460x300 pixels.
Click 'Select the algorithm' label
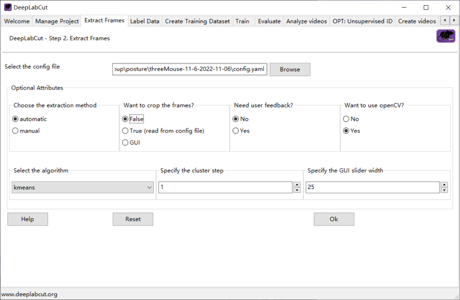click(x=41, y=170)
